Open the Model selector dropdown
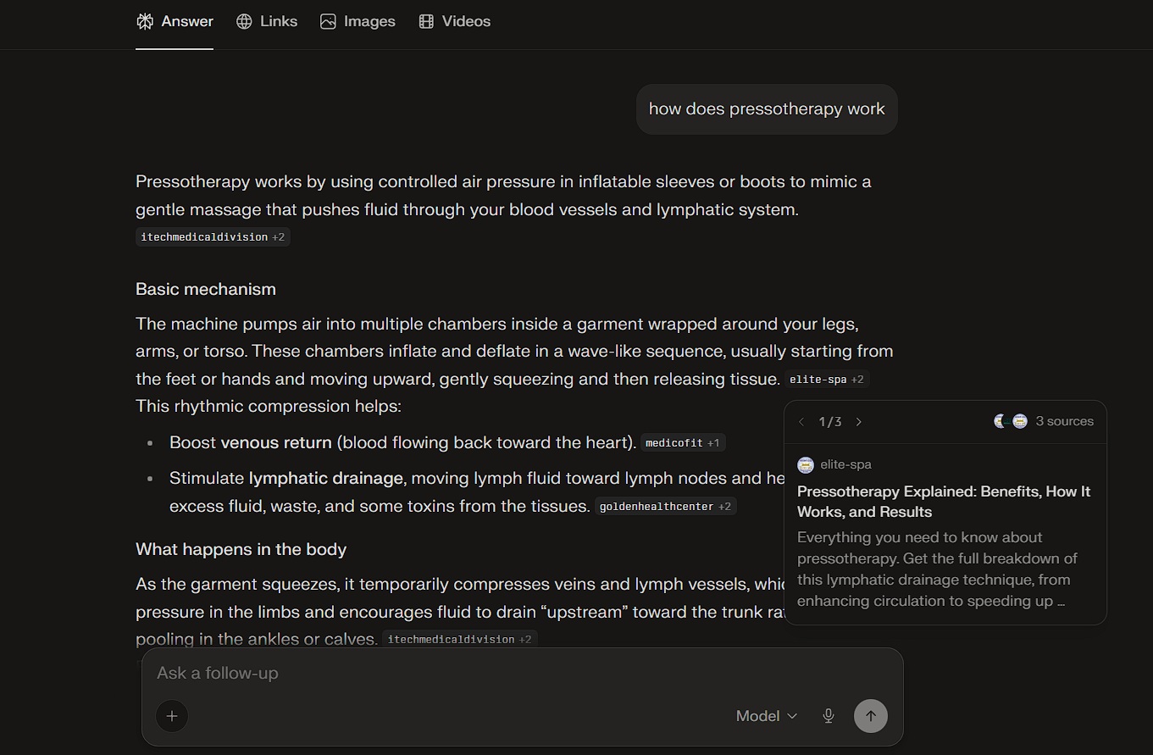 pos(766,716)
